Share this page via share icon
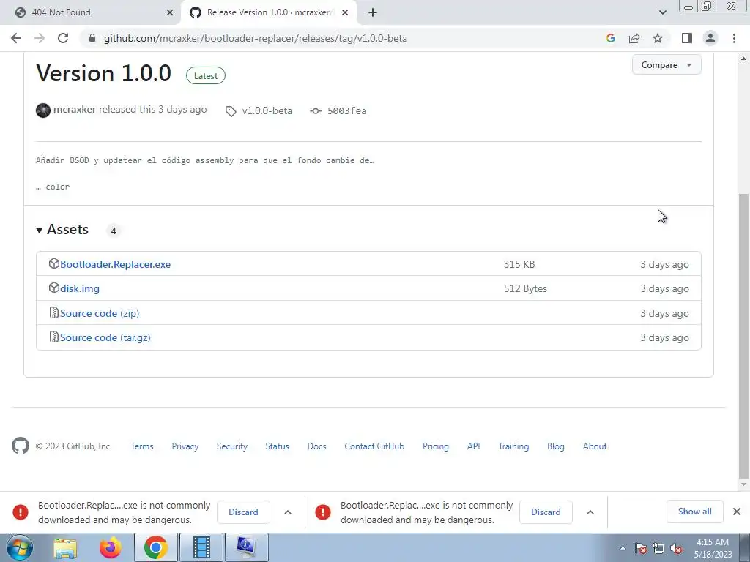The height and width of the screenshot is (562, 750). [634, 38]
